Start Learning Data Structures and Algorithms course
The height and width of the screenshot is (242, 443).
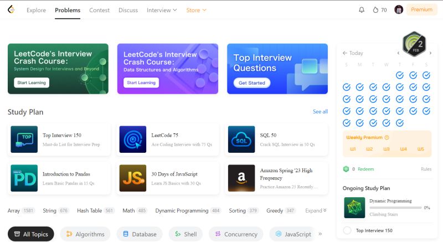coord(141,83)
